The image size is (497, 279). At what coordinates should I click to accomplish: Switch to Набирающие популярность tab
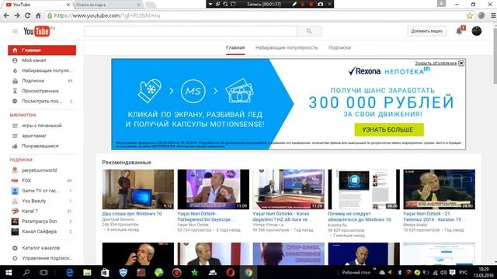pyautogui.click(x=287, y=48)
